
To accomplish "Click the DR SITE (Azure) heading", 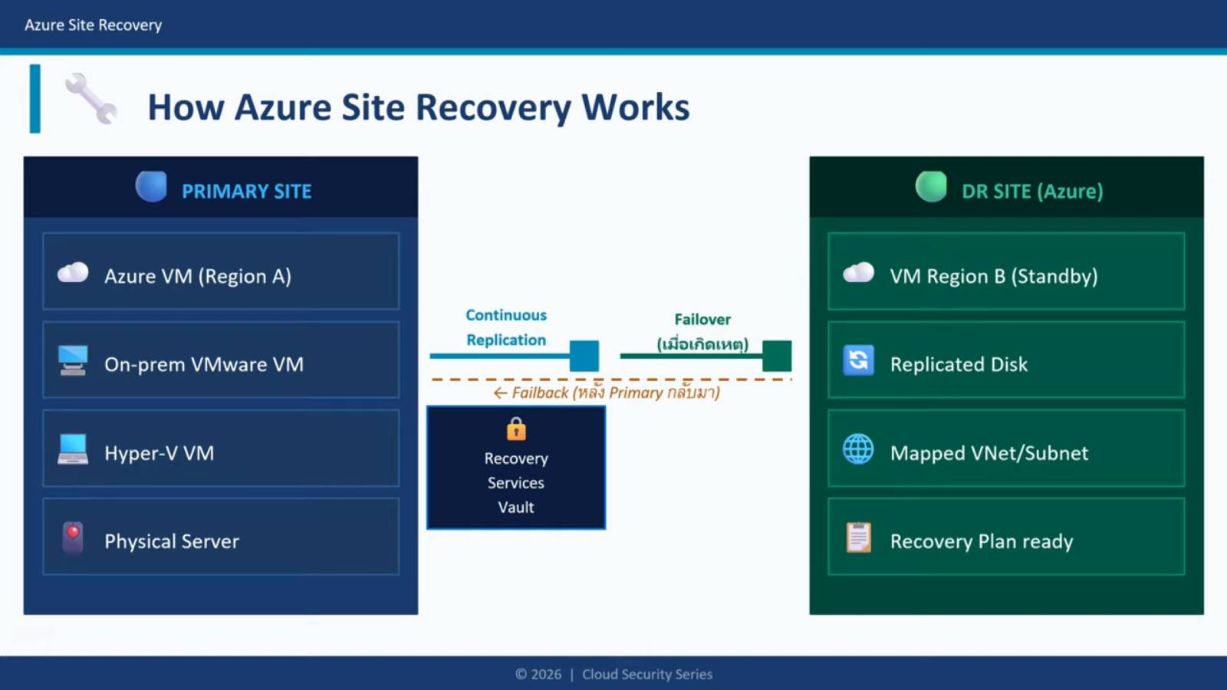I will (1033, 191).
